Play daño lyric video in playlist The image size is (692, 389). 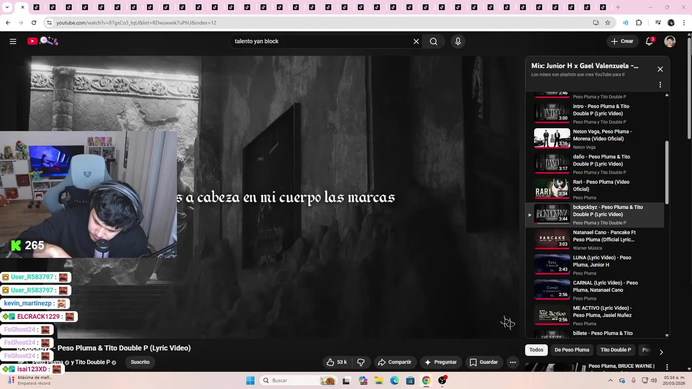tap(595, 164)
